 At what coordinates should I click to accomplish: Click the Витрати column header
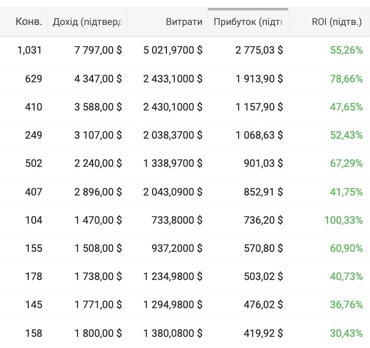(184, 22)
